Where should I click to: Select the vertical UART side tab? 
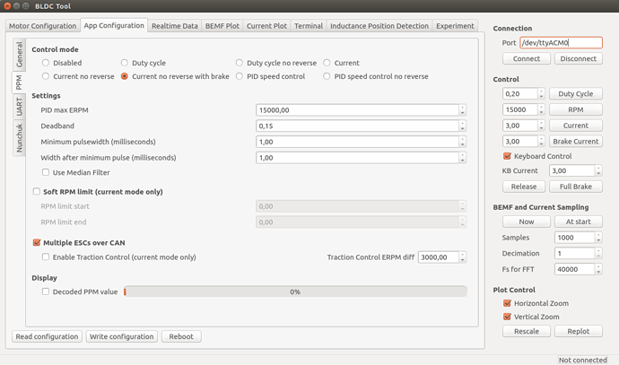(x=19, y=108)
